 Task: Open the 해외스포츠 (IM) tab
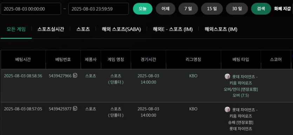[221, 29]
